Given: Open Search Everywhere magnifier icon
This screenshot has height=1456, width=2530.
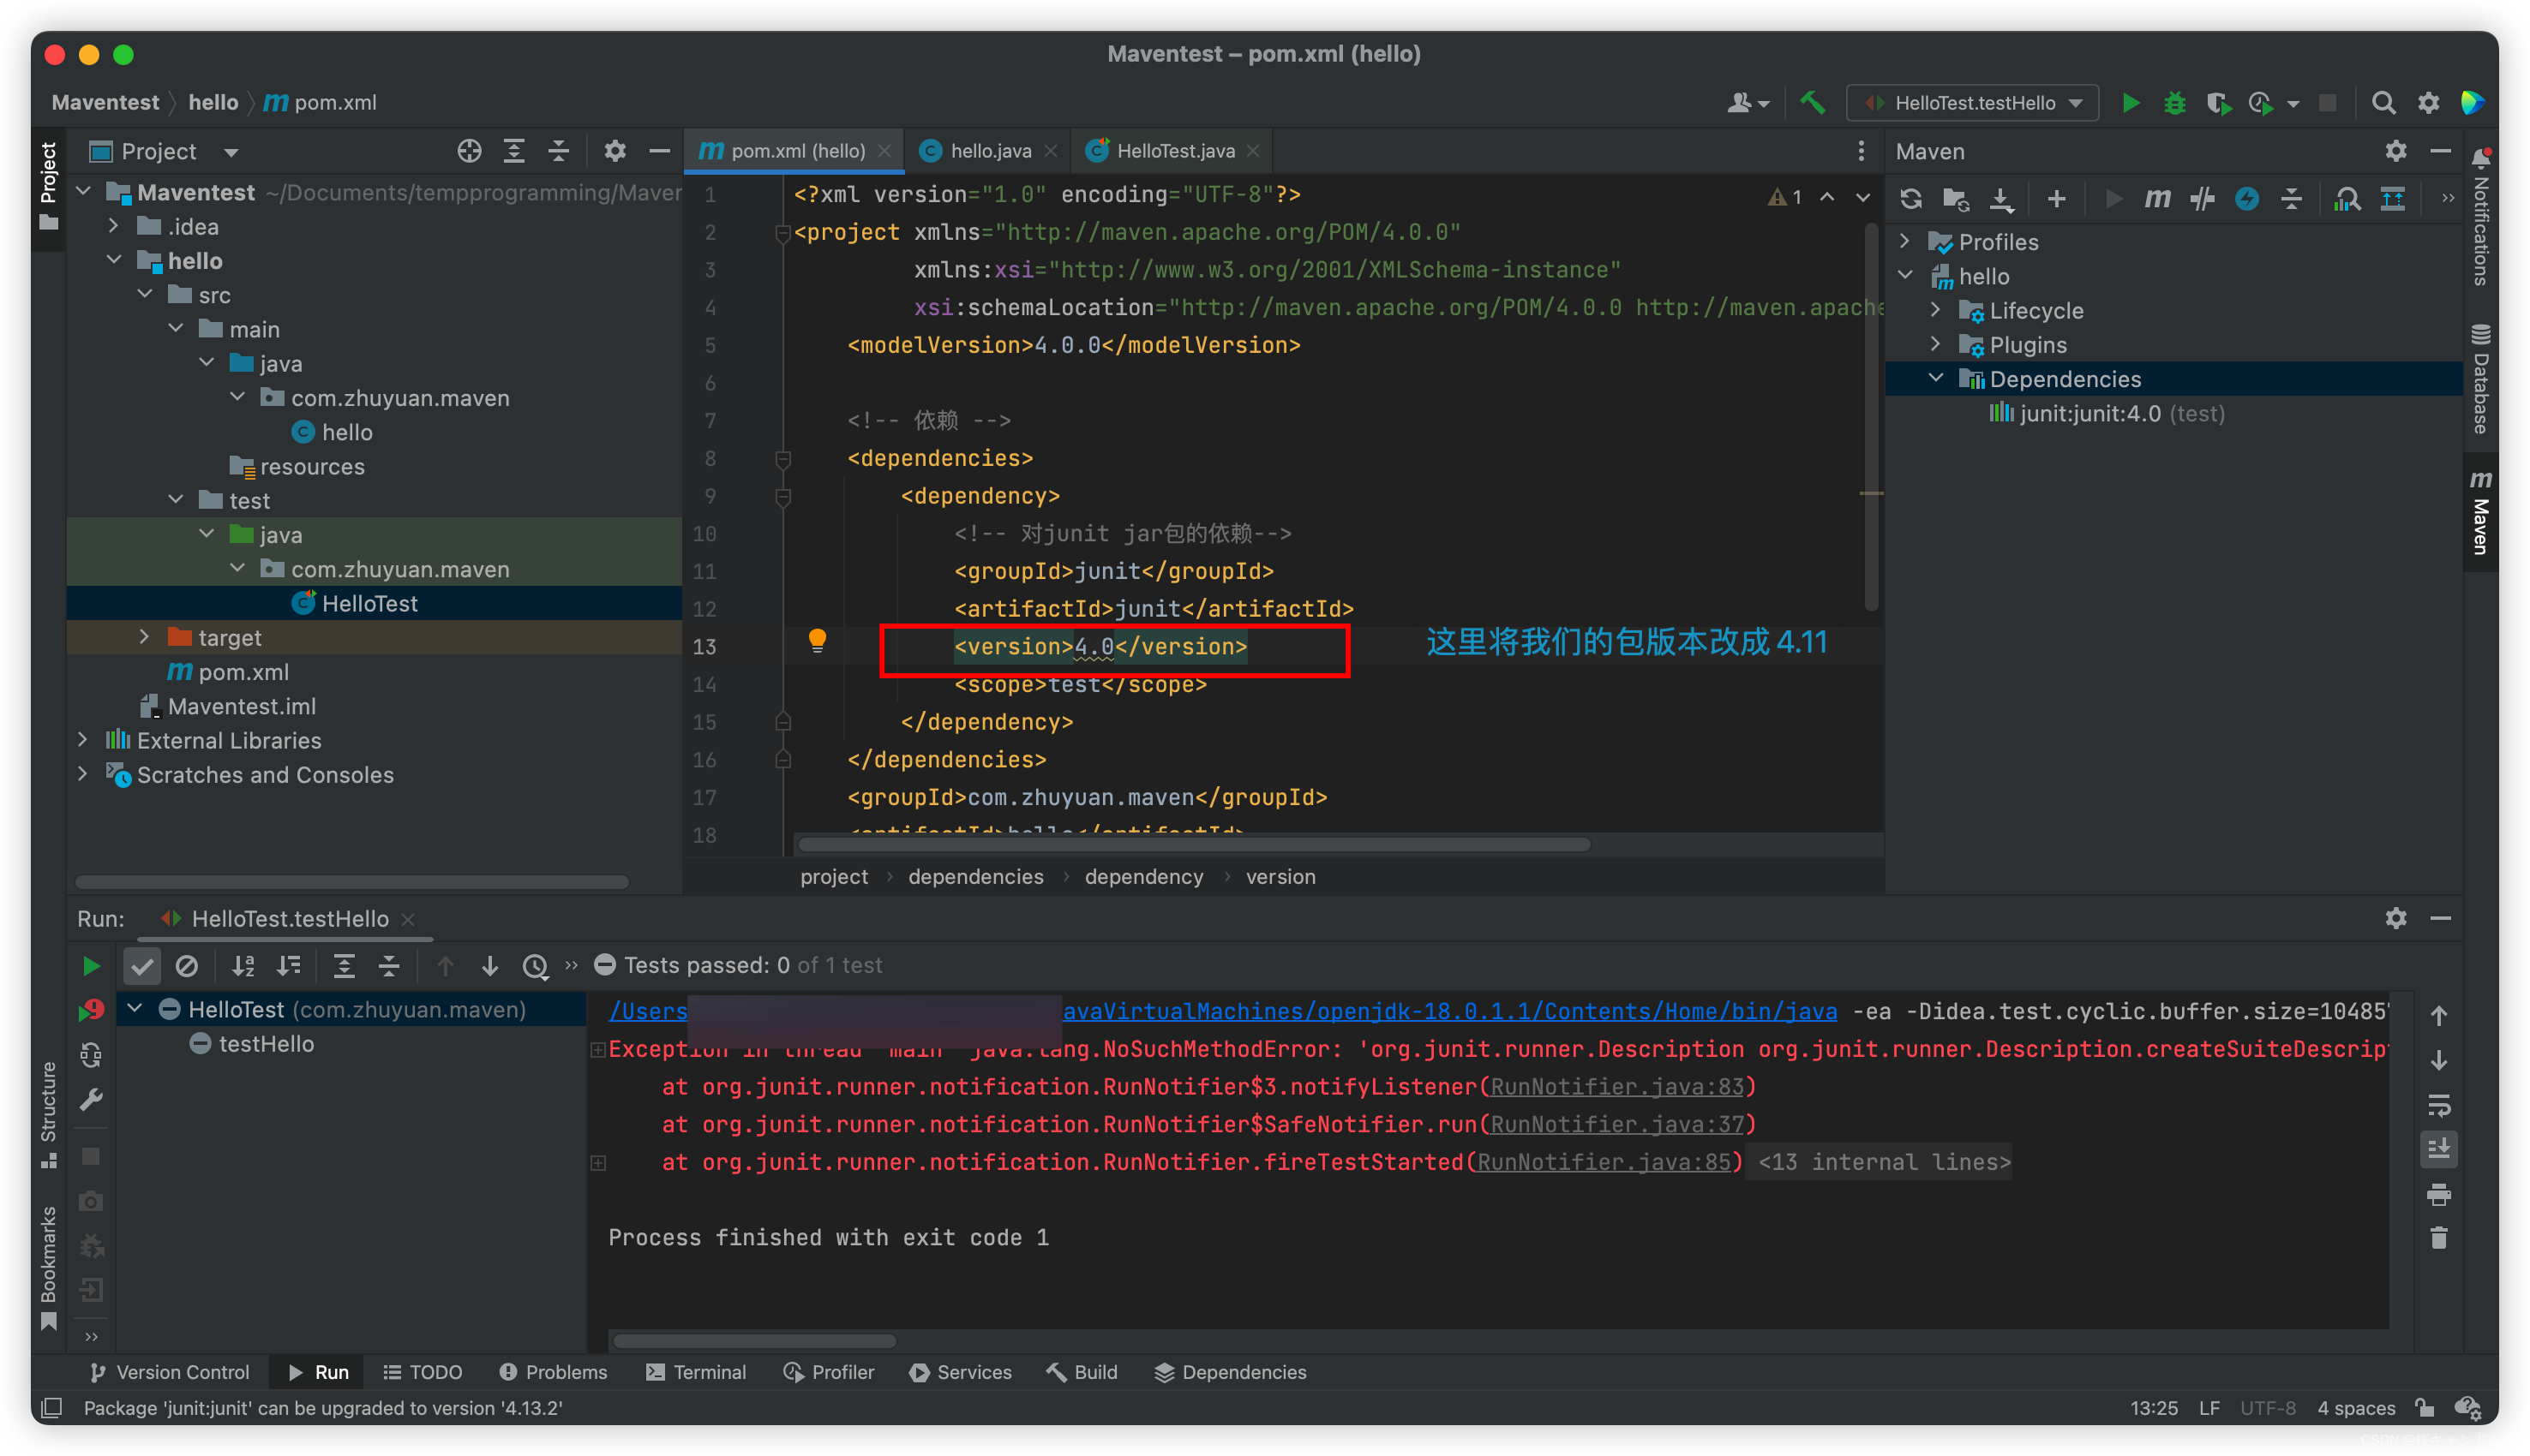Looking at the screenshot, I should pos(2383,103).
